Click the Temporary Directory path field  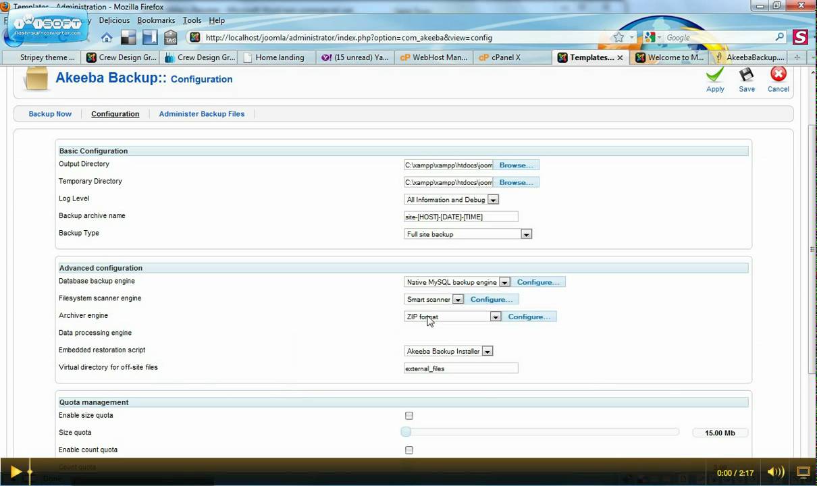point(448,183)
